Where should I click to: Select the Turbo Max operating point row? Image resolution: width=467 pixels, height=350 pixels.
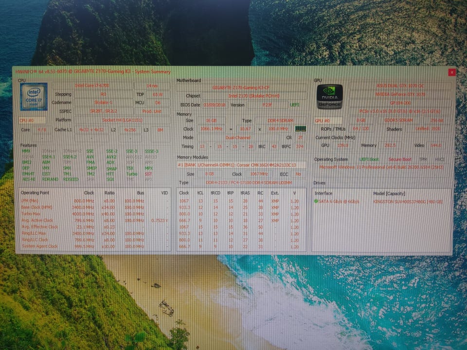(x=94, y=214)
